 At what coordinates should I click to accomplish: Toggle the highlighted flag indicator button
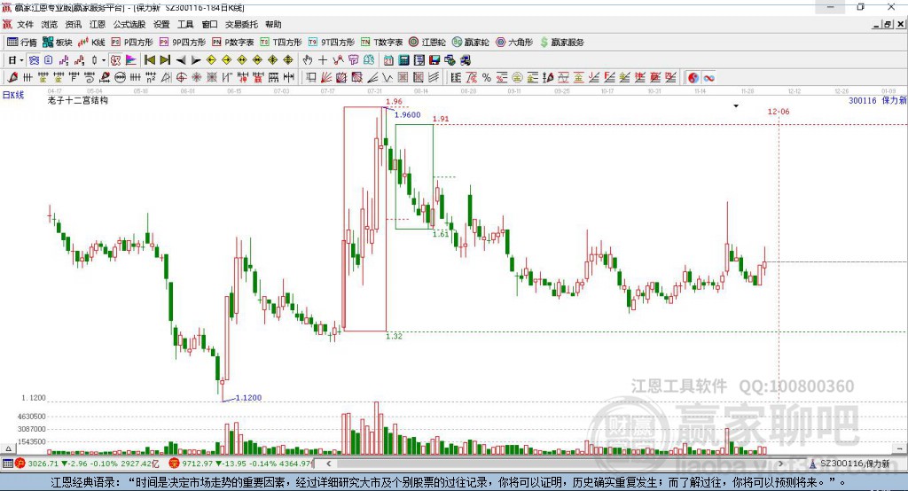pos(131,60)
